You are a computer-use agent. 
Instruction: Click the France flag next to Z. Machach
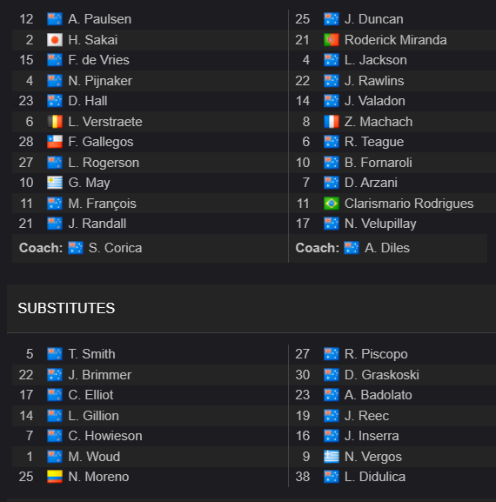[331, 122]
